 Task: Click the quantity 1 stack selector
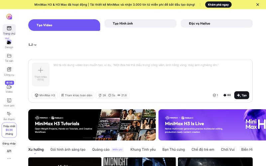tap(215, 95)
